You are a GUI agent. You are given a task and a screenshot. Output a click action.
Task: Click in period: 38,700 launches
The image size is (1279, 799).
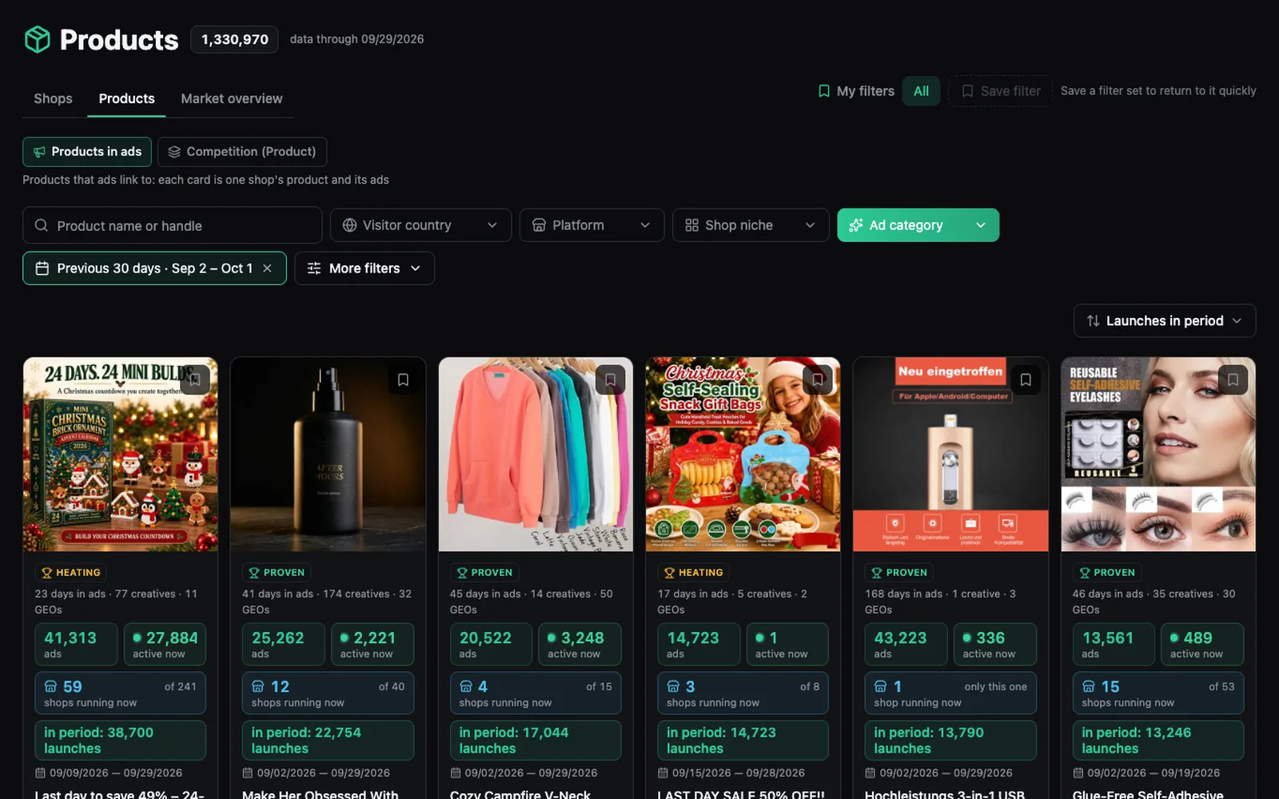tap(120, 741)
